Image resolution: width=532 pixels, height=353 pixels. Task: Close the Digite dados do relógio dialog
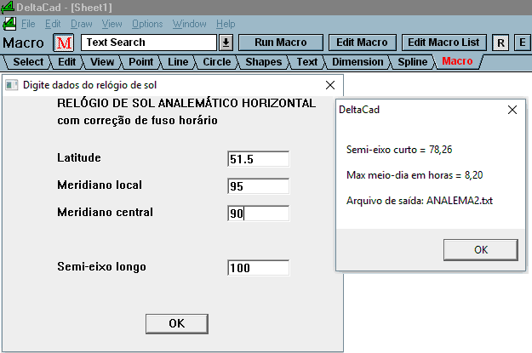pyautogui.click(x=330, y=85)
